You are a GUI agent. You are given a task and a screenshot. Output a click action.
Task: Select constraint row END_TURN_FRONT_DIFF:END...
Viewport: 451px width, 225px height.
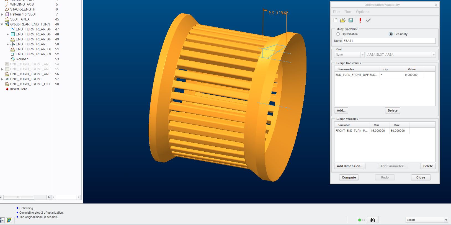point(357,75)
